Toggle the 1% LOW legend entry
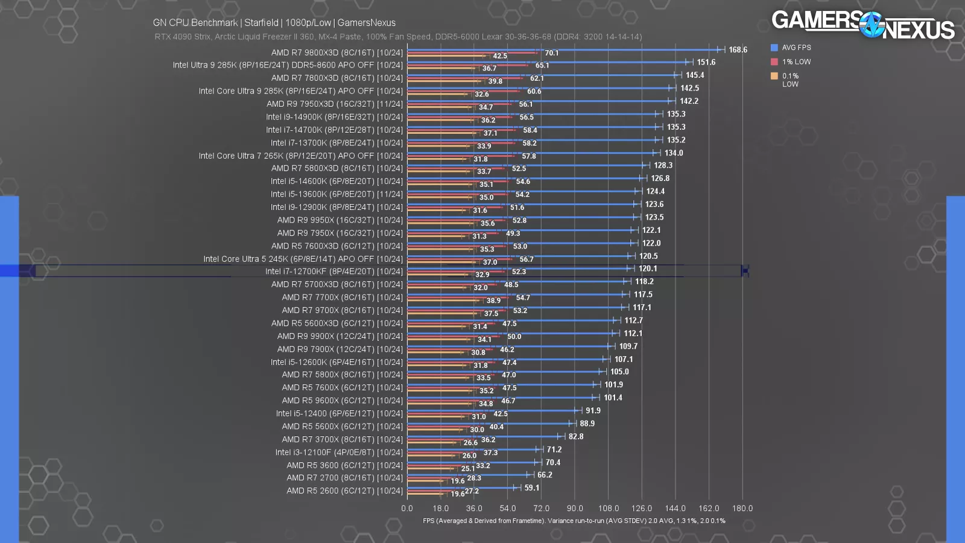The width and height of the screenshot is (965, 543). (796, 61)
